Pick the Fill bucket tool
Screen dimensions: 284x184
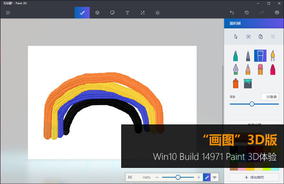tap(248, 84)
